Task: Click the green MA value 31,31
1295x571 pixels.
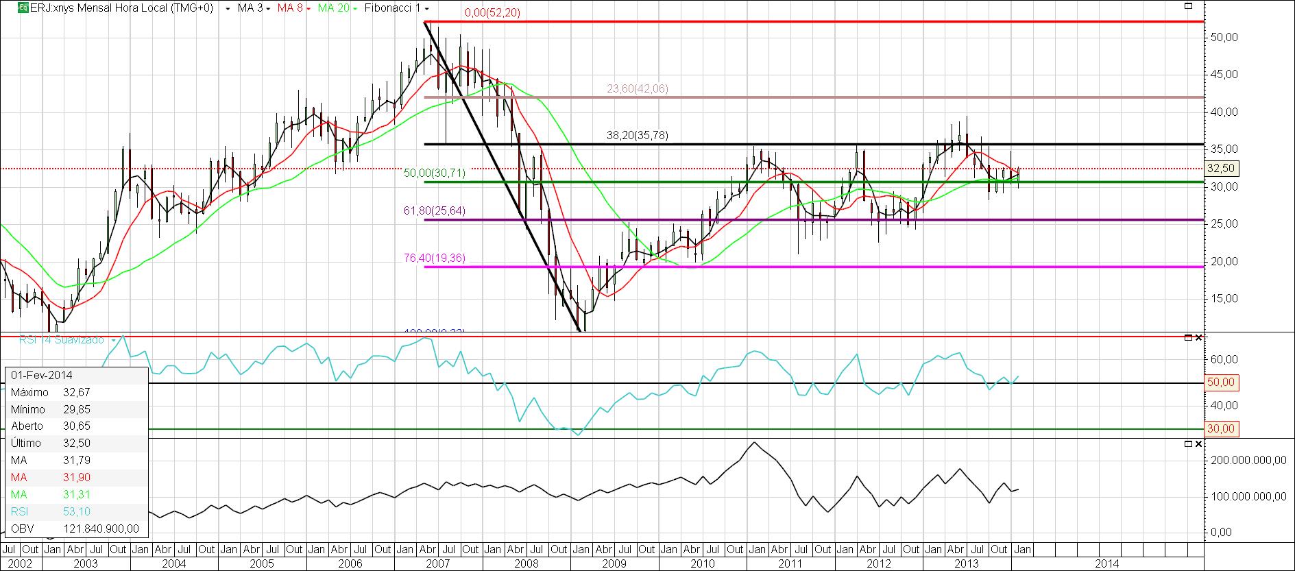Action: click(76, 494)
